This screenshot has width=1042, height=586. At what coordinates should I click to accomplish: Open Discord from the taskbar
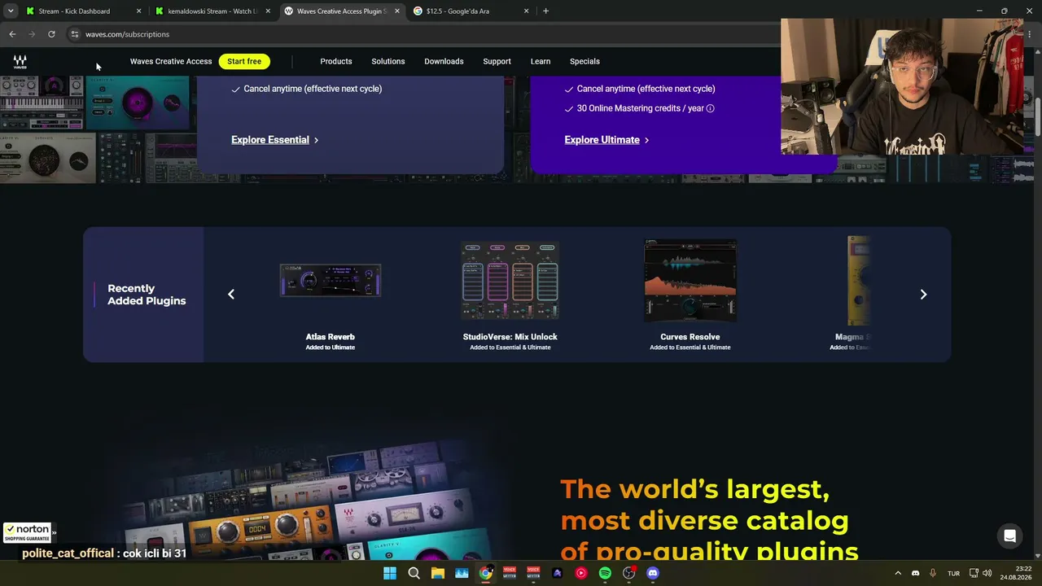coord(653,573)
